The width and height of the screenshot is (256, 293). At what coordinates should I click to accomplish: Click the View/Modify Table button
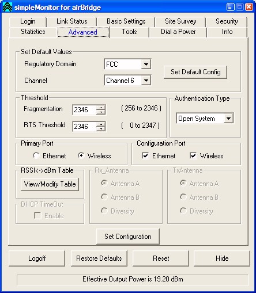click(x=50, y=184)
